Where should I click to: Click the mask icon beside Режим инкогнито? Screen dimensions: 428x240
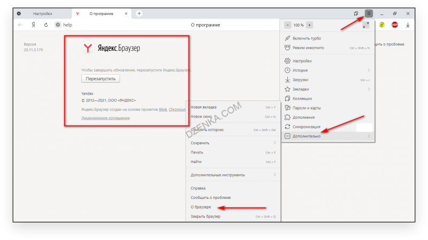coord(287,48)
